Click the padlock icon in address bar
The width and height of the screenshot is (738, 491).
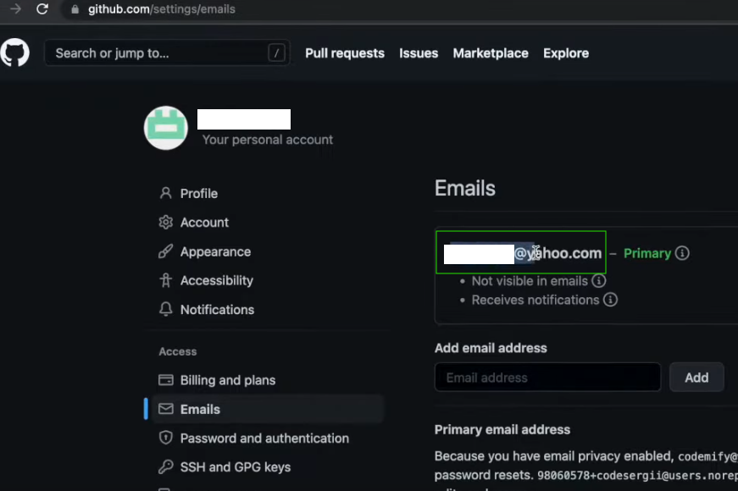click(75, 9)
